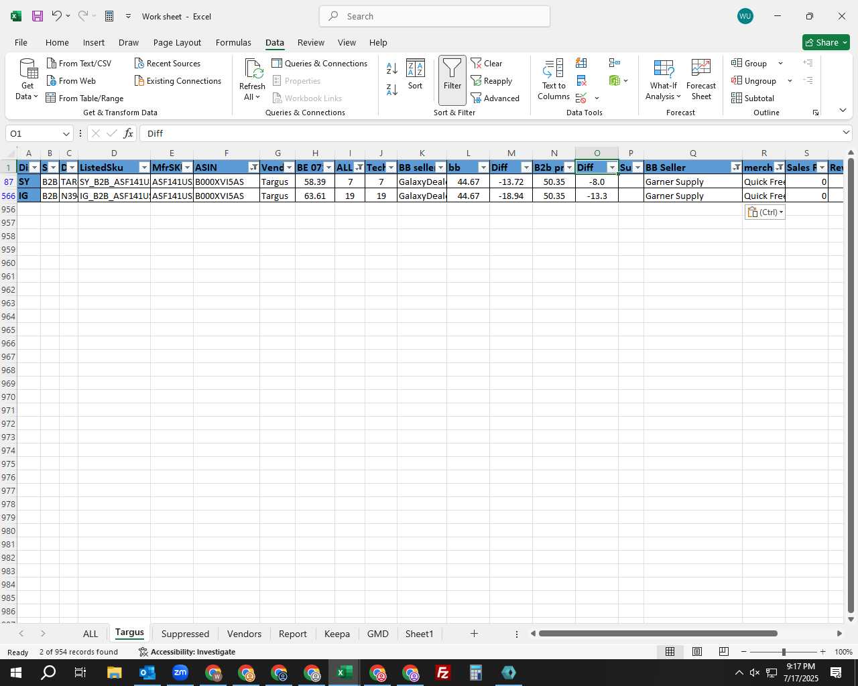Click in the Search box

click(x=435, y=16)
